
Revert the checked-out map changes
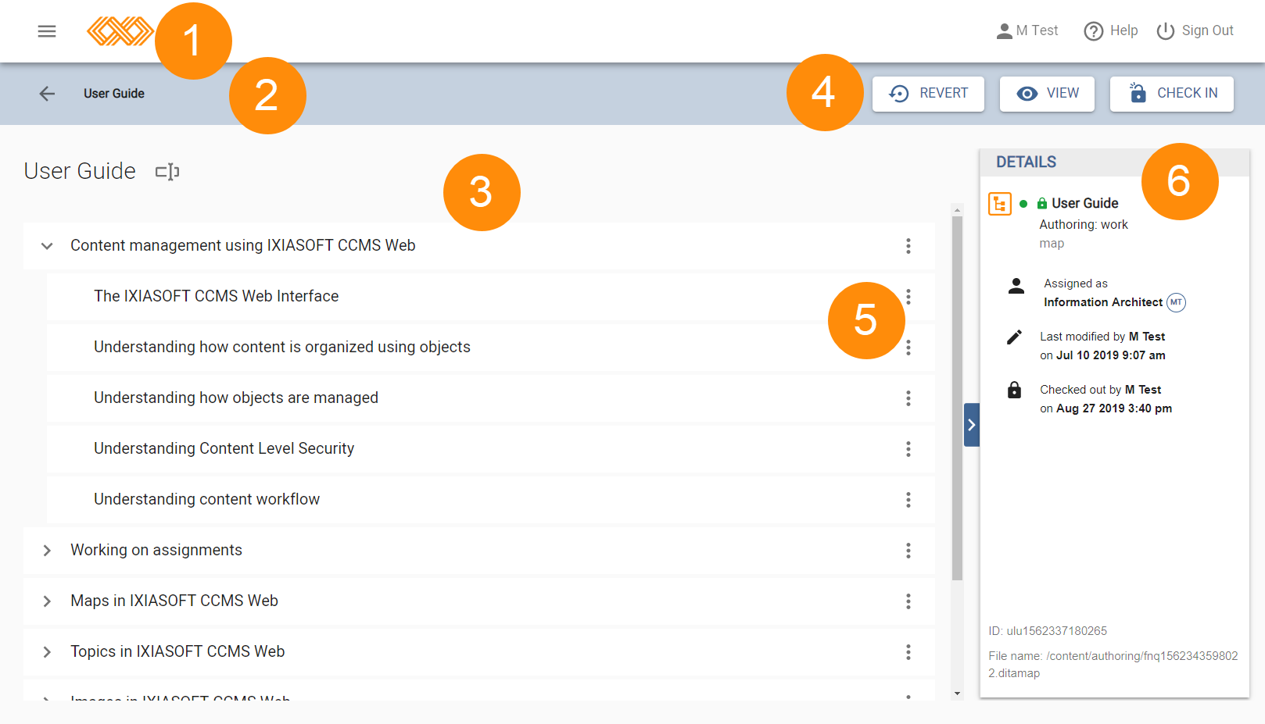pyautogui.click(x=928, y=94)
